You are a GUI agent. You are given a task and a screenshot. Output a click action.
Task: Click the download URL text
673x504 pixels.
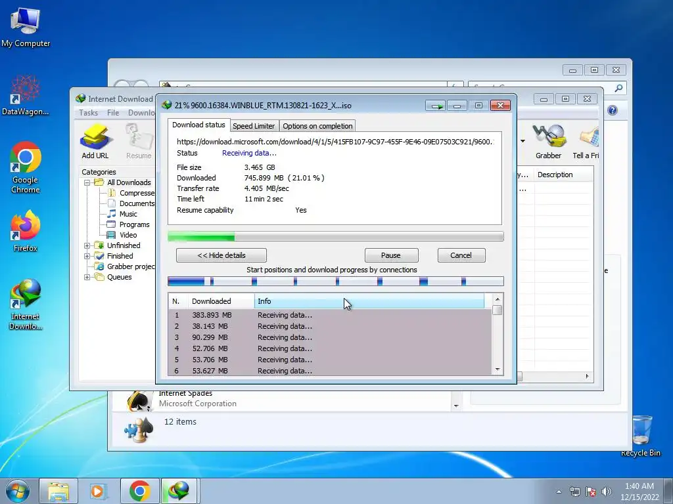335,142
